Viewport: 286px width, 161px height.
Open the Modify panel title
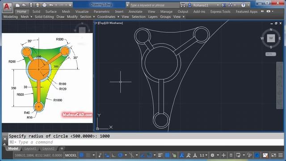72,17
